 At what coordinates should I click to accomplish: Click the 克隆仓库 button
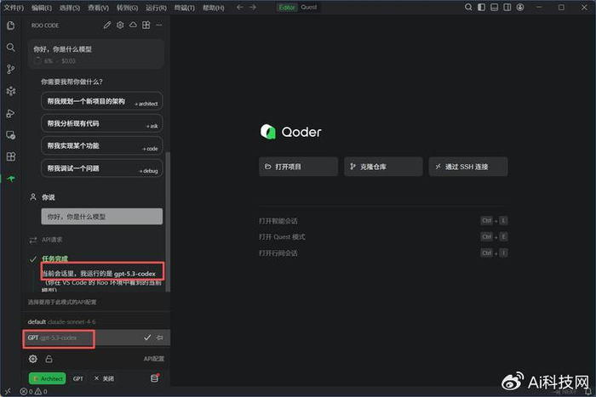click(x=383, y=167)
